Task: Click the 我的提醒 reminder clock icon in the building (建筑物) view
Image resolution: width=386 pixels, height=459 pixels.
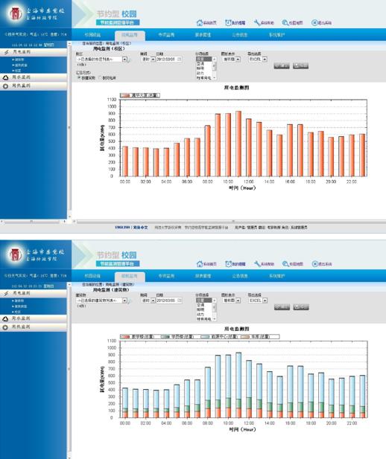Action: pos(228,264)
